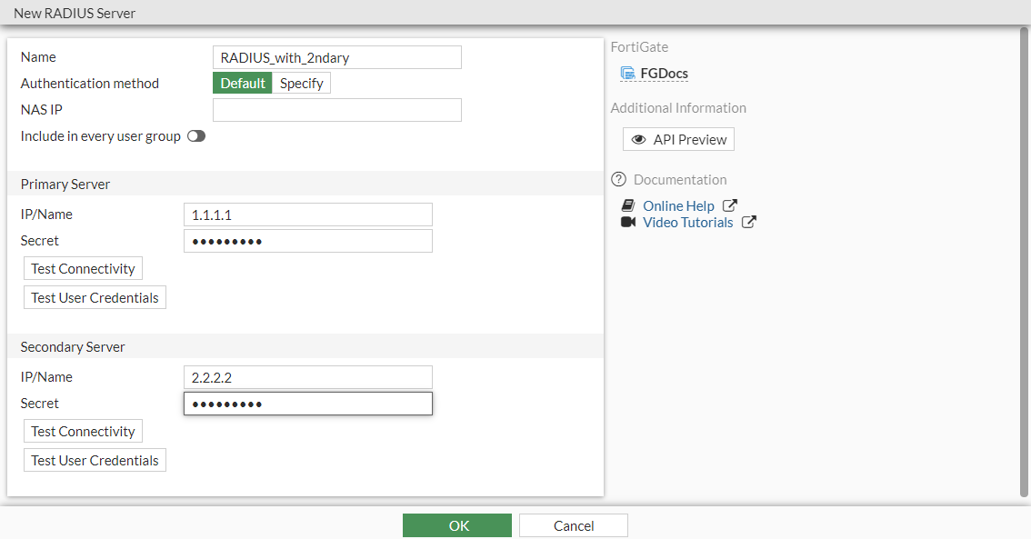Enable Include in every user group
1031x539 pixels.
click(x=195, y=136)
